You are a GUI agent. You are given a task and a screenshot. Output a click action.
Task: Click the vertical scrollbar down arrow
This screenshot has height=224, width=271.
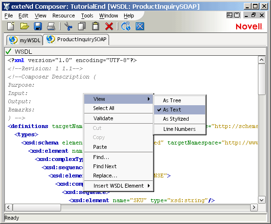pos(262,200)
